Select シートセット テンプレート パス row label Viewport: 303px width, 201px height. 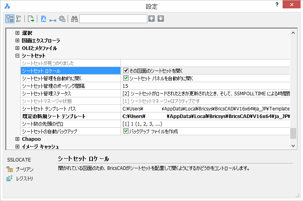coord(70,108)
